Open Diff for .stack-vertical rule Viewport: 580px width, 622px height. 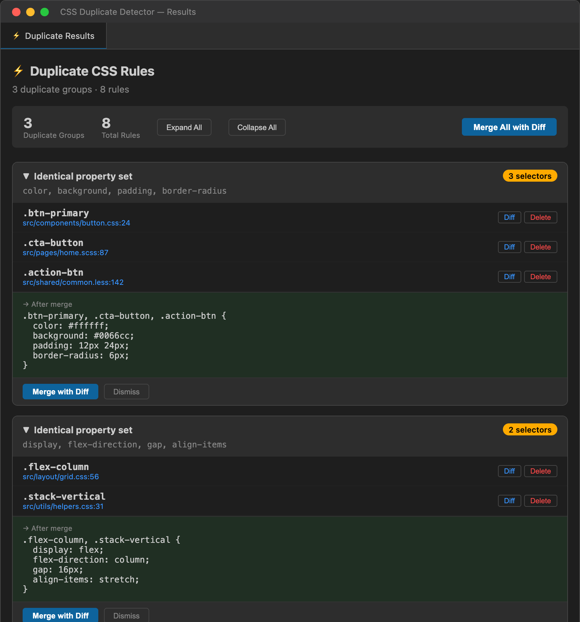click(510, 501)
